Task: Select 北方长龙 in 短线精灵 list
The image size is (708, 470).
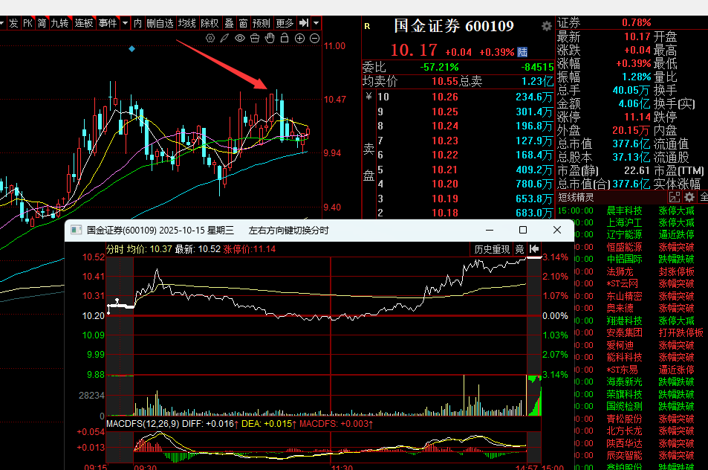Action: (625, 431)
